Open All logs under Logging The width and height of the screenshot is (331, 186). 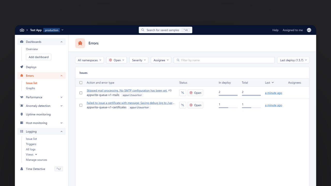[x=31, y=149]
